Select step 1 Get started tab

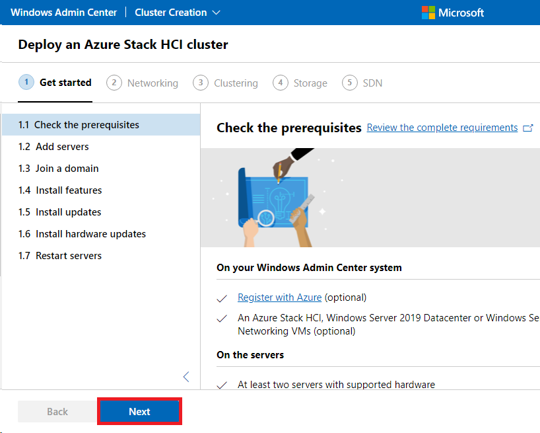(x=55, y=83)
